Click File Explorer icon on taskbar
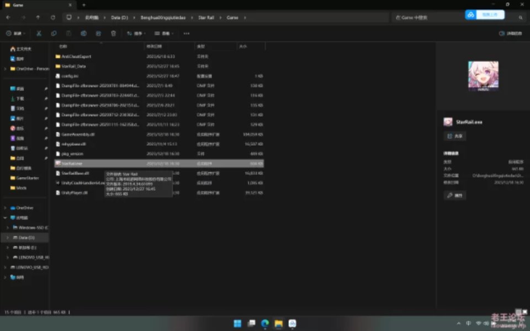This screenshot has height=331, width=530. point(278,324)
